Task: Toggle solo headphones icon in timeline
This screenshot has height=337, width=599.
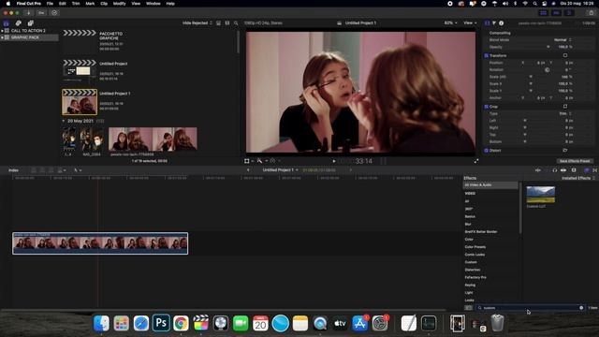Action: tap(555, 170)
